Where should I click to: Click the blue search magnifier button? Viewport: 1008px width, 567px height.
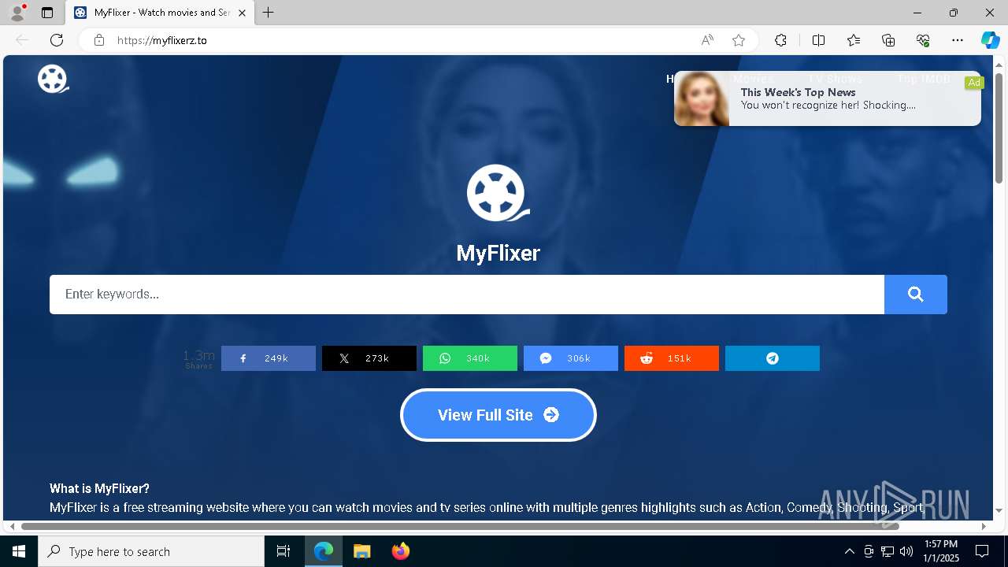[x=915, y=295]
